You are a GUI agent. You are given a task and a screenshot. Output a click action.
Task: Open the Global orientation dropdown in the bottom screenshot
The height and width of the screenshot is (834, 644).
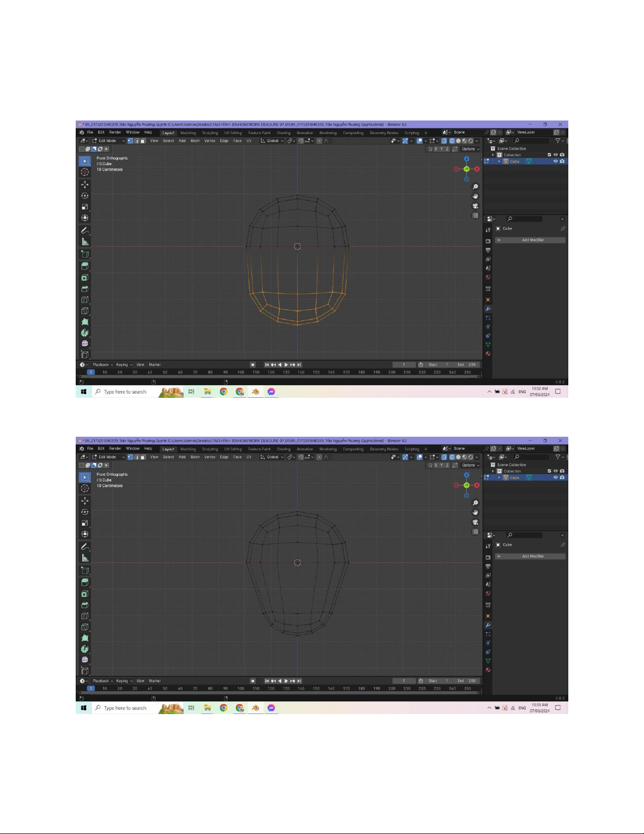point(272,457)
